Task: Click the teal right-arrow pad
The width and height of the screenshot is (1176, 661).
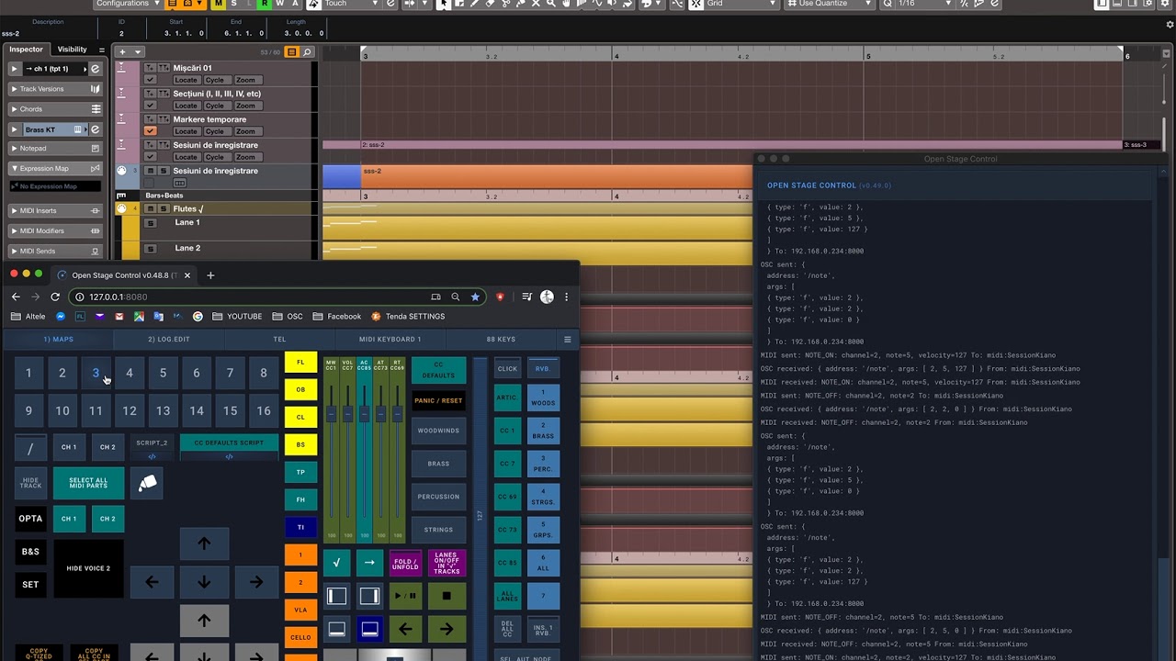Action: click(369, 563)
